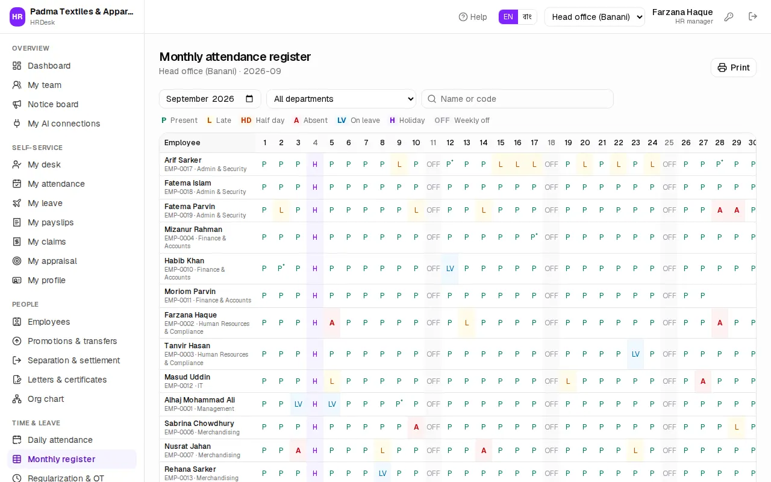This screenshot has width=771, height=482.
Task: Select the Monthly register sidebar item
Action: point(72,459)
